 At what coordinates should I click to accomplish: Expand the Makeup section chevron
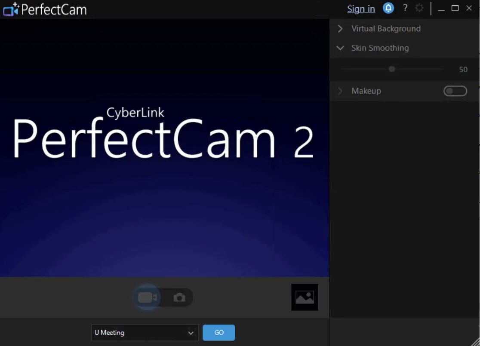[x=340, y=91]
